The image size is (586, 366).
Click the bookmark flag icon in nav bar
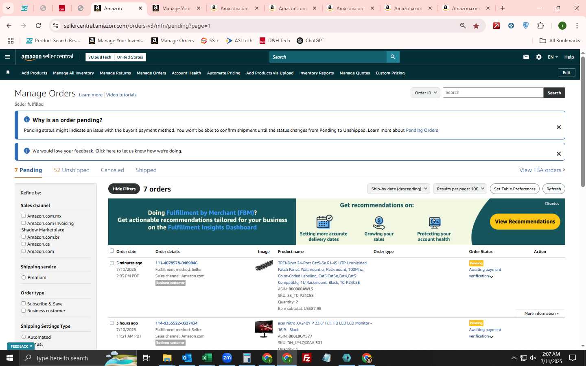(x=8, y=72)
